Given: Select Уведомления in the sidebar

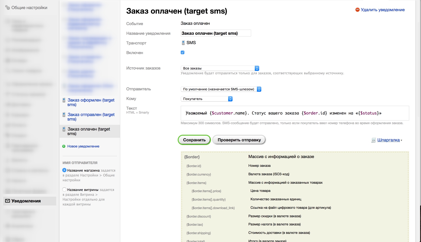Looking at the screenshot, I should tap(30, 201).
